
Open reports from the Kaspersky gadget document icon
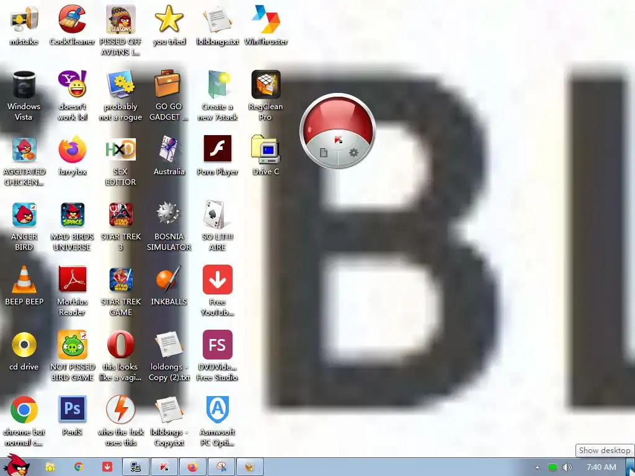[323, 152]
